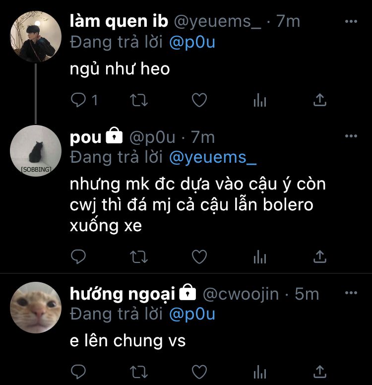Retweet pou's tweet about bolero
Image resolution: width=372 pixels, height=385 pixels.
[139, 257]
